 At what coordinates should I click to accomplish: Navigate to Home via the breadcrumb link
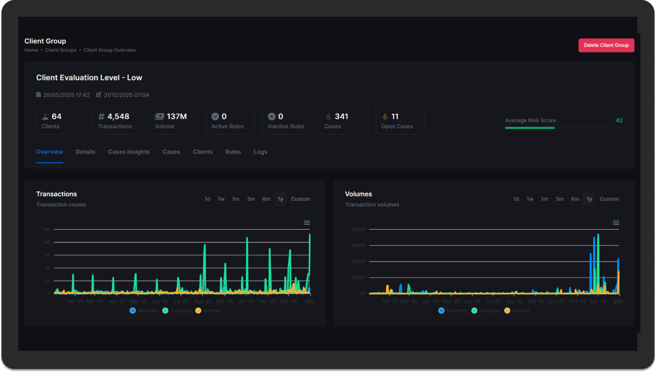(31, 50)
